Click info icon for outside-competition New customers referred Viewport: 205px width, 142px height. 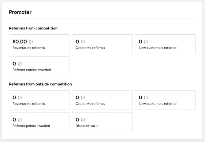pyautogui.click(x=146, y=98)
